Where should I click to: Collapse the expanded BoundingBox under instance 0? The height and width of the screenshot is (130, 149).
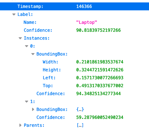tap(33, 54)
